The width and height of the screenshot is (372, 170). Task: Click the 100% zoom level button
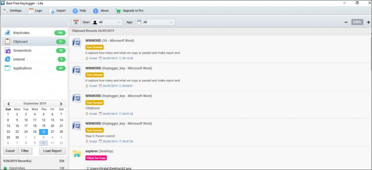point(357,22)
